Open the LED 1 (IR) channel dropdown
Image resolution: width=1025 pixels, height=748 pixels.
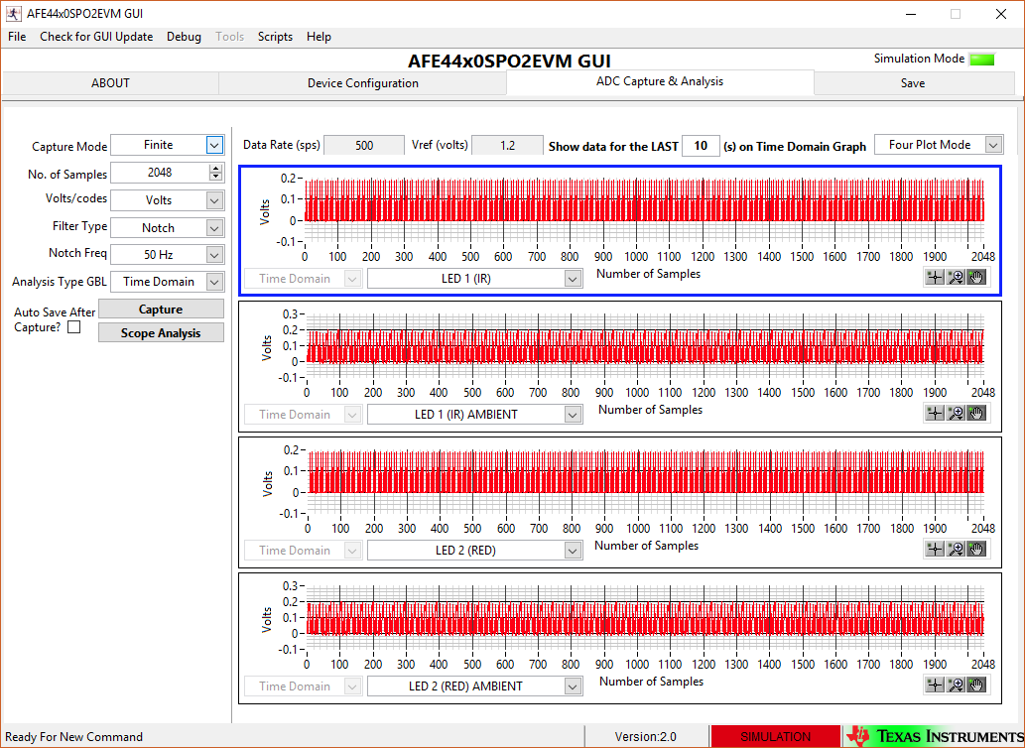point(573,279)
